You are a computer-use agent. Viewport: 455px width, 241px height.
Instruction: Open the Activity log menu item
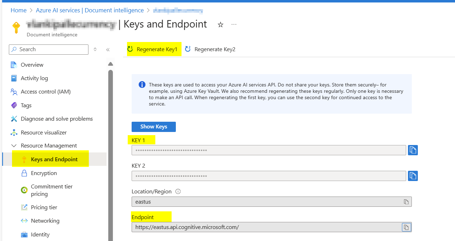pos(34,78)
